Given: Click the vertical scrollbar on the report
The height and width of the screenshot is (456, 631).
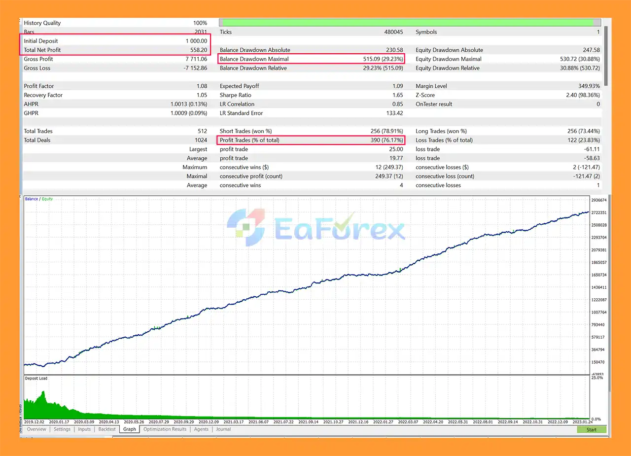Looking at the screenshot, I should tap(606, 54).
